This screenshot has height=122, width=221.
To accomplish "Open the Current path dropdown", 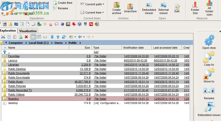I will coord(92,4).
